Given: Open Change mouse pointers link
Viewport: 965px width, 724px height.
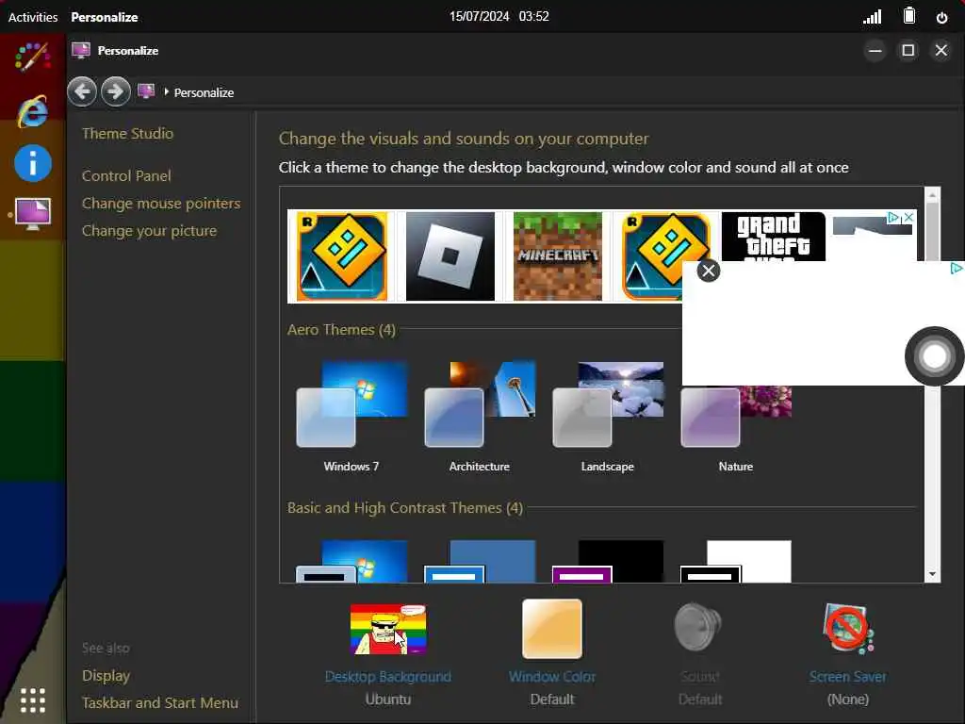Looking at the screenshot, I should coord(161,204).
